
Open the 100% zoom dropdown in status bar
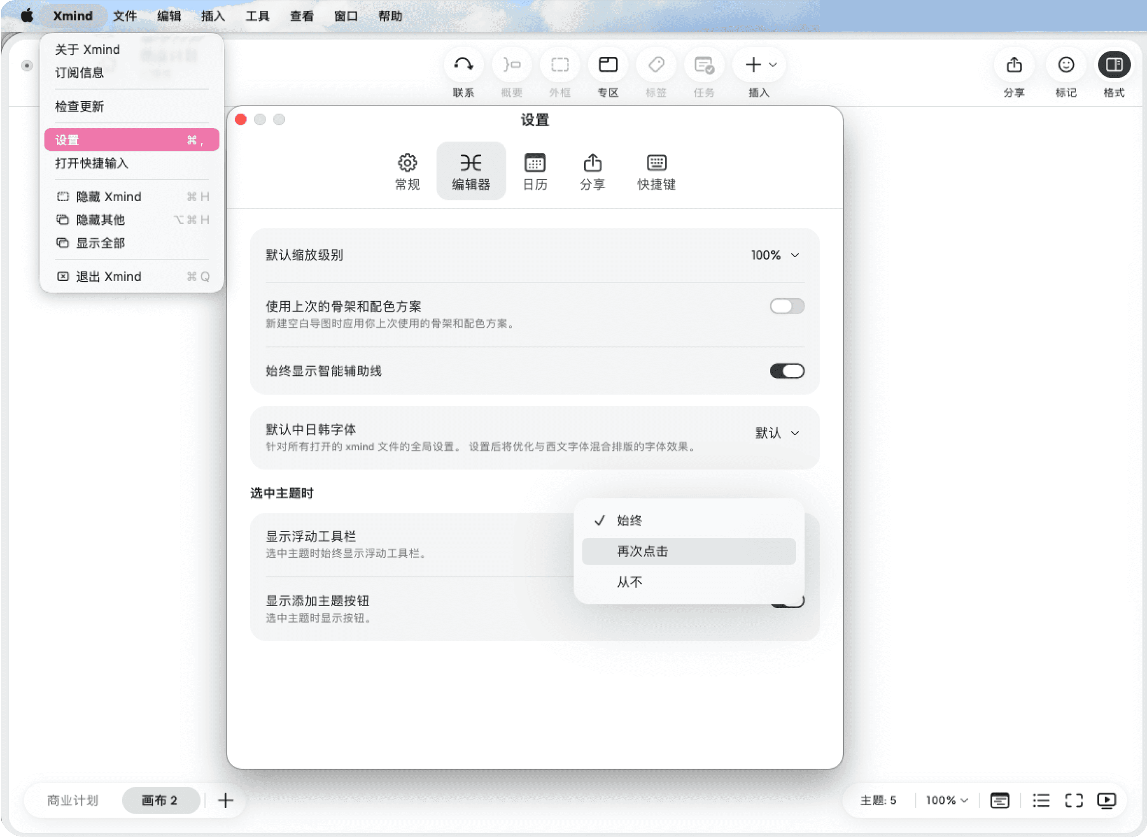click(946, 800)
